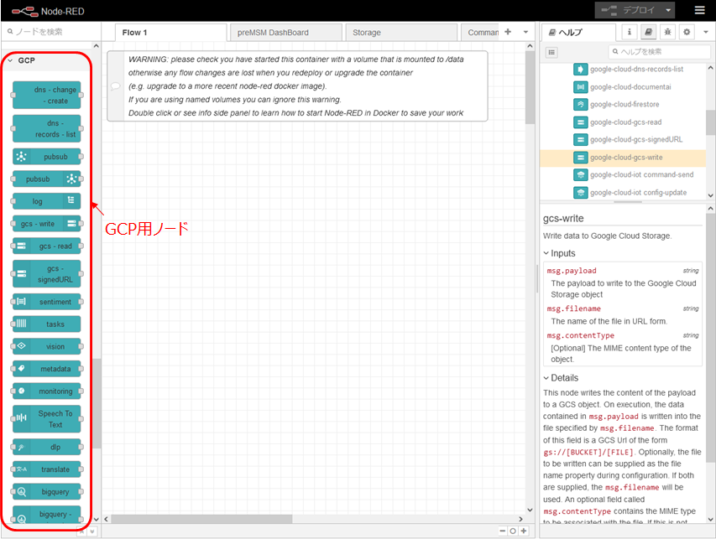Open the configuration nodes gear icon

687,32
